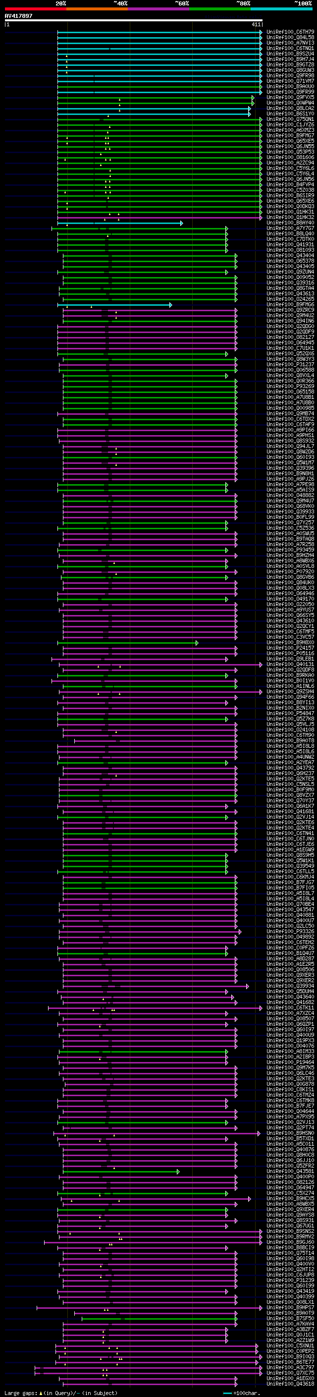The height and width of the screenshot is (1397, 317).
Task: Select label UniRef100_C1JYZ6
Action: coord(290,125)
